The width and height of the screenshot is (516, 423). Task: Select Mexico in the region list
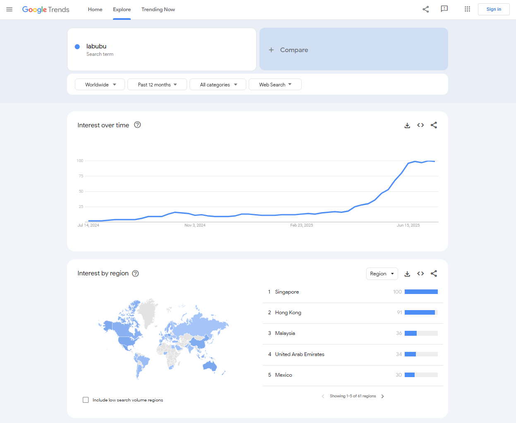[x=283, y=375]
